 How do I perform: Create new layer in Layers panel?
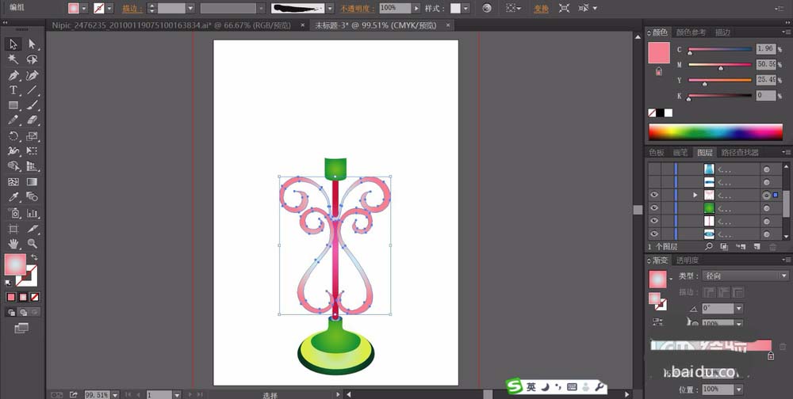(757, 246)
